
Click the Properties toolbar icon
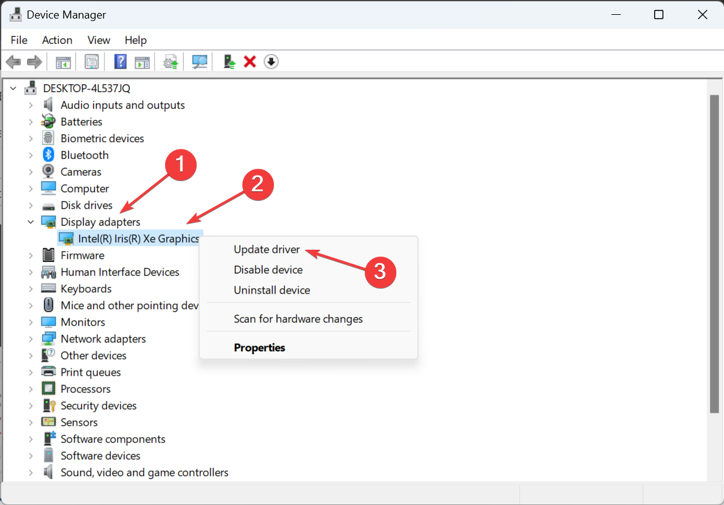92,62
